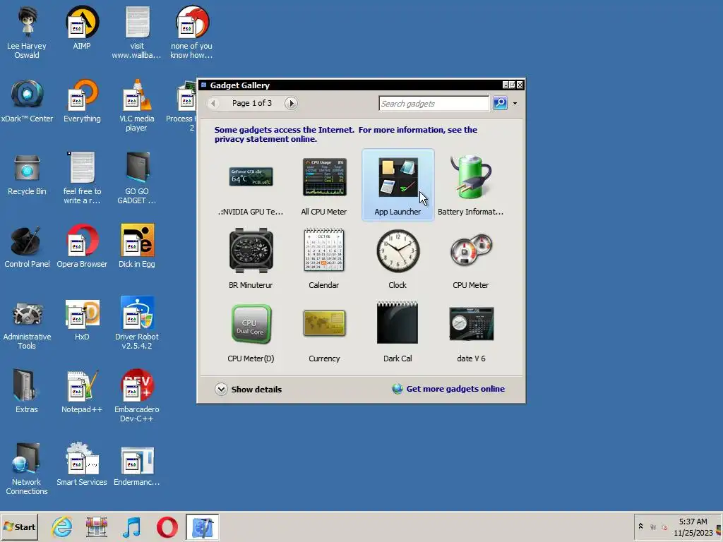
Task: Select the All CPU Meter gadget
Action: tap(324, 185)
